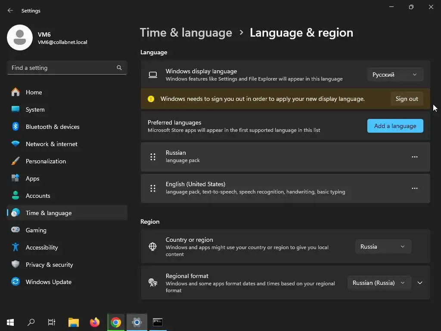Open more options for Russian language
The height and width of the screenshot is (331, 441).
click(415, 157)
